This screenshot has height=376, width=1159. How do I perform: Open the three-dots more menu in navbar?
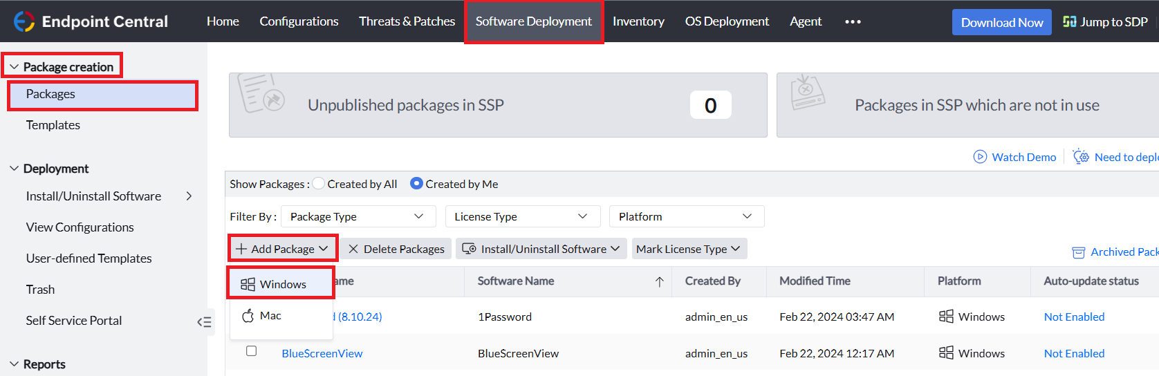pos(853,21)
